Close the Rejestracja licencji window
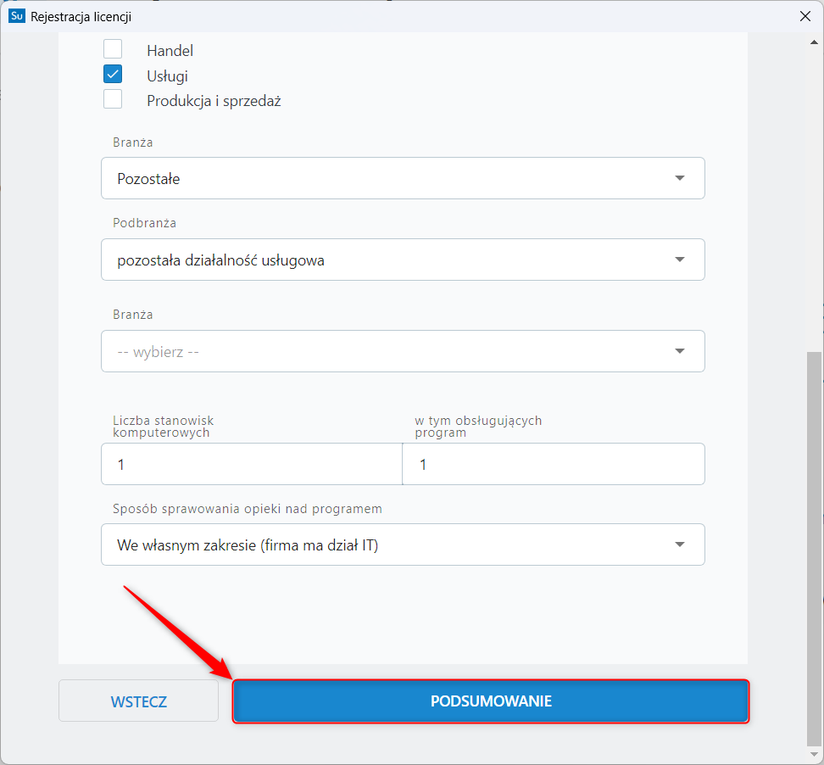This screenshot has width=824, height=765. [x=805, y=16]
